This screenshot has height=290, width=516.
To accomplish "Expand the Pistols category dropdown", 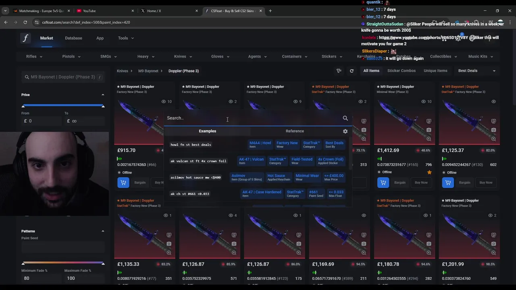I will tap(71, 56).
